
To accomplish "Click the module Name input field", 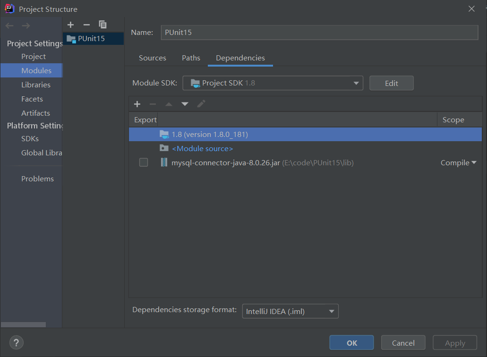I will coord(319,33).
